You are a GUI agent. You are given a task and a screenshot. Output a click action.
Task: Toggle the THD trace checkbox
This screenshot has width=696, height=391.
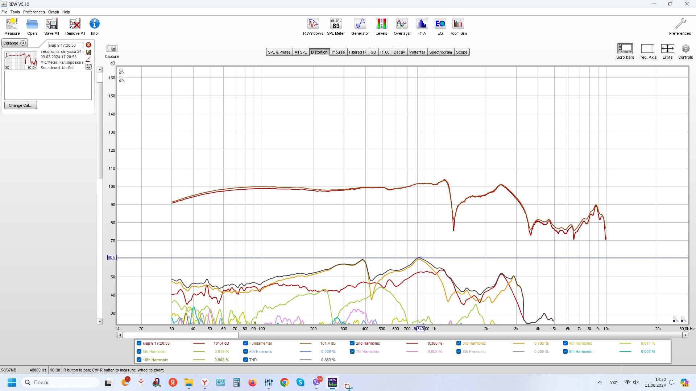(x=245, y=360)
